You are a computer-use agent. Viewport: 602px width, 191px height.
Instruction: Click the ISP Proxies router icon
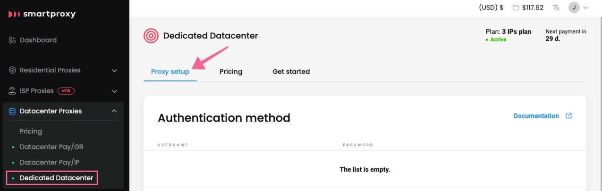point(13,91)
